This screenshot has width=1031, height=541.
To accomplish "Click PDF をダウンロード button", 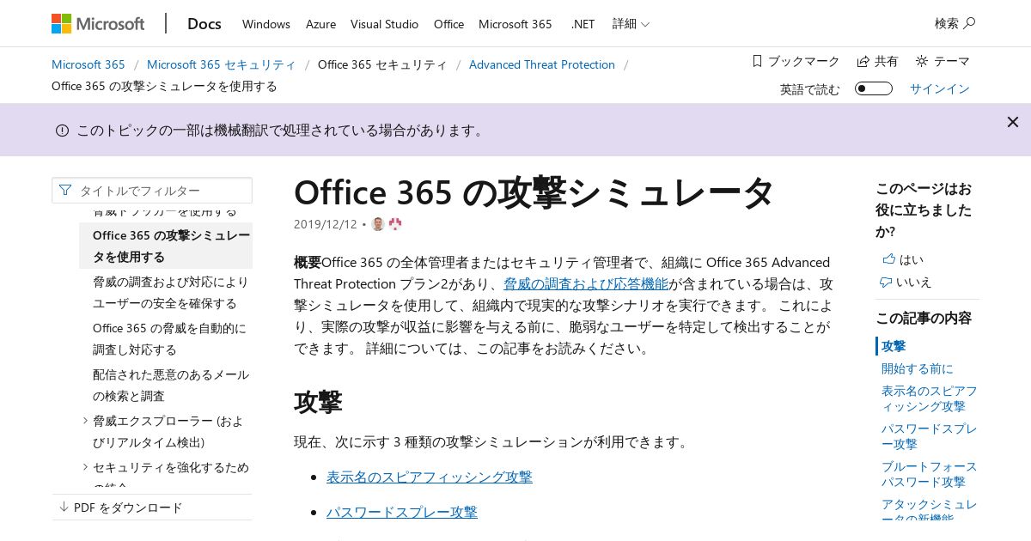I will (128, 508).
